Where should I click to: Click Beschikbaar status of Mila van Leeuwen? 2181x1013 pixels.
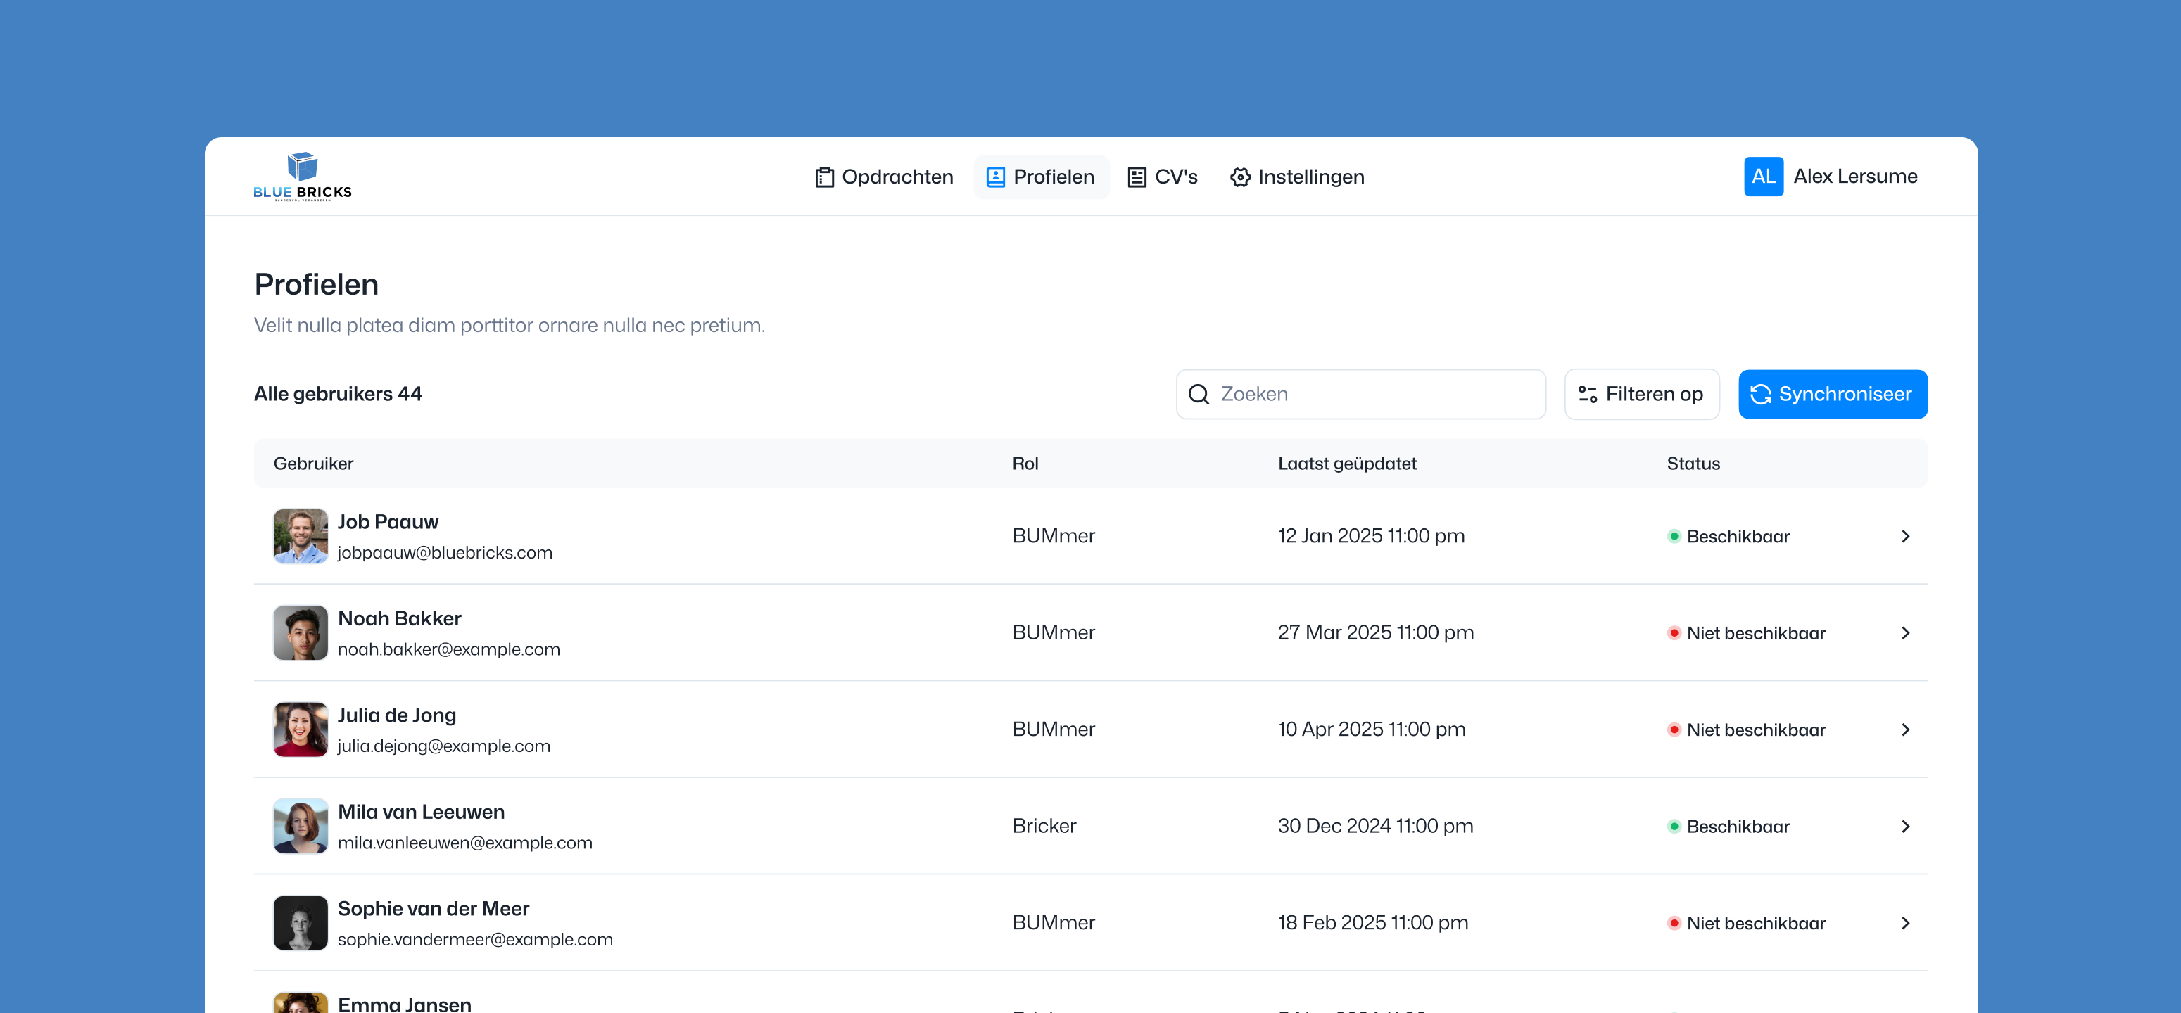1728,825
